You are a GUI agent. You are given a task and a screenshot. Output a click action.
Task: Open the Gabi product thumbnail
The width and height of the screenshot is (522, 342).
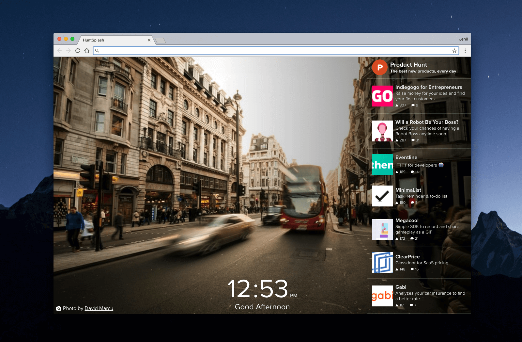pos(382,296)
